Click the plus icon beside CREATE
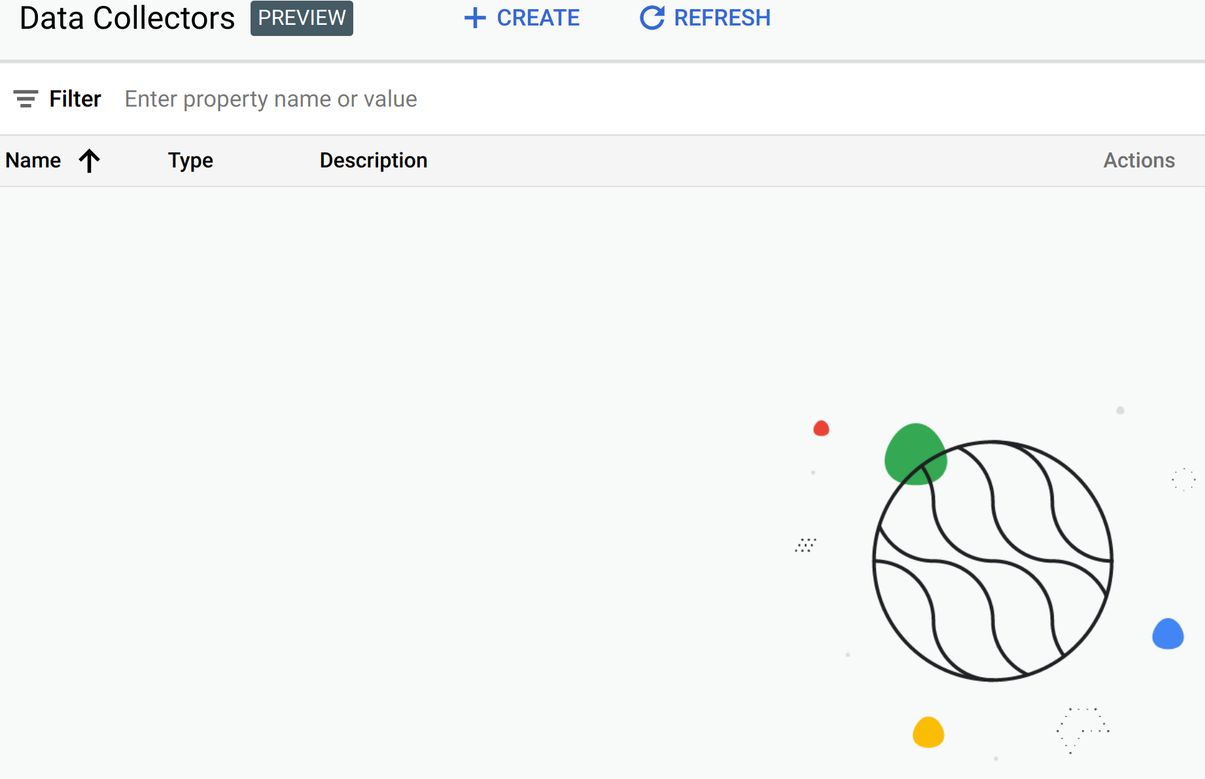This screenshot has height=779, width=1205. tap(475, 18)
